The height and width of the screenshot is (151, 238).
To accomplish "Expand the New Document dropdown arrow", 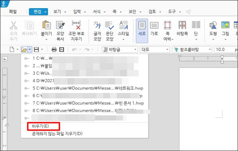I will [17, 50].
